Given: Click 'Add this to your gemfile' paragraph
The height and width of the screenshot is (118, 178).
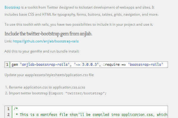Looking at the screenshot, I should pyautogui.click(x=42, y=51).
